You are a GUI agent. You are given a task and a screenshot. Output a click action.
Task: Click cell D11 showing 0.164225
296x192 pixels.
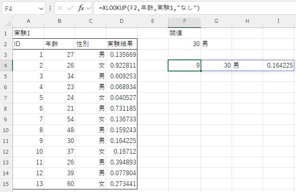121,141
